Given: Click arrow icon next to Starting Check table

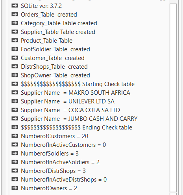Looking at the screenshot, I should click(15, 84).
